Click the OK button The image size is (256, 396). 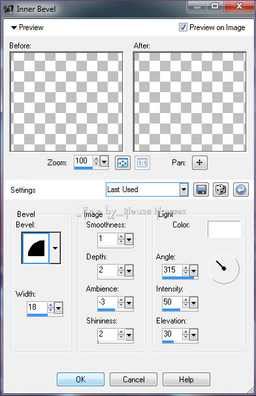(80, 379)
